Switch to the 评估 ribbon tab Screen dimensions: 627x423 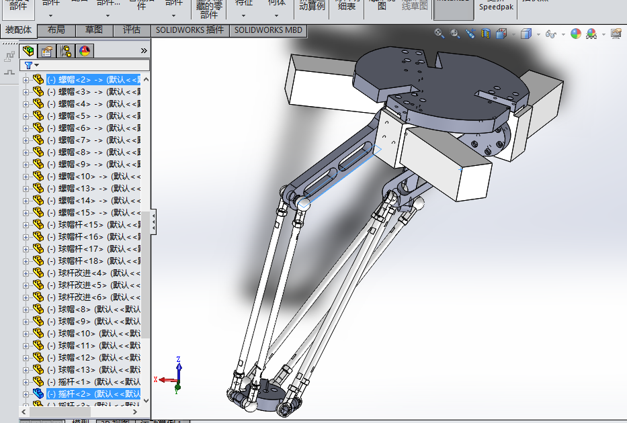[x=132, y=30]
